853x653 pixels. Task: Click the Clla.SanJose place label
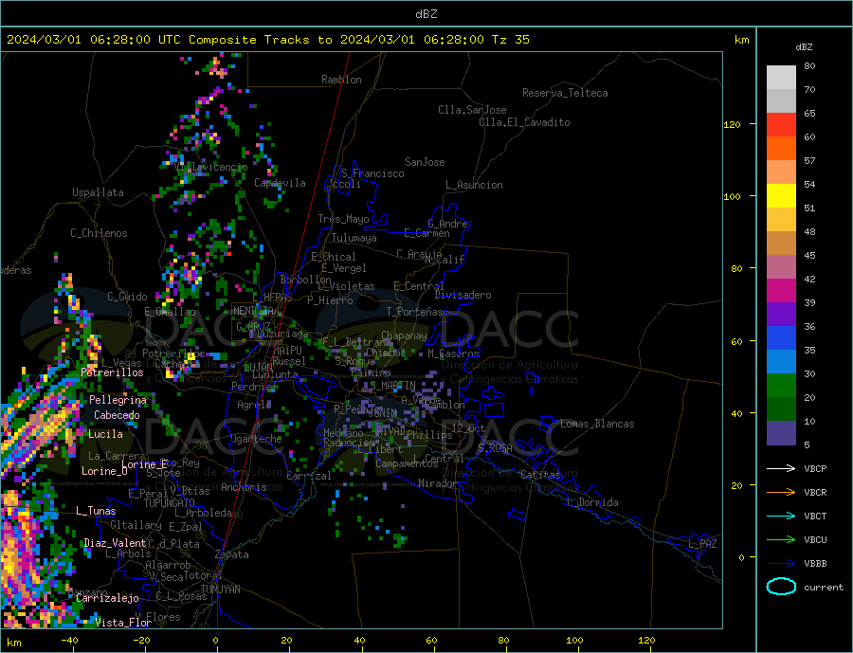[x=472, y=110]
